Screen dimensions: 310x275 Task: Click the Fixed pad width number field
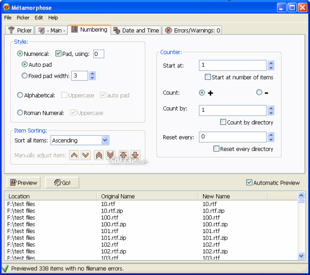[x=80, y=76]
